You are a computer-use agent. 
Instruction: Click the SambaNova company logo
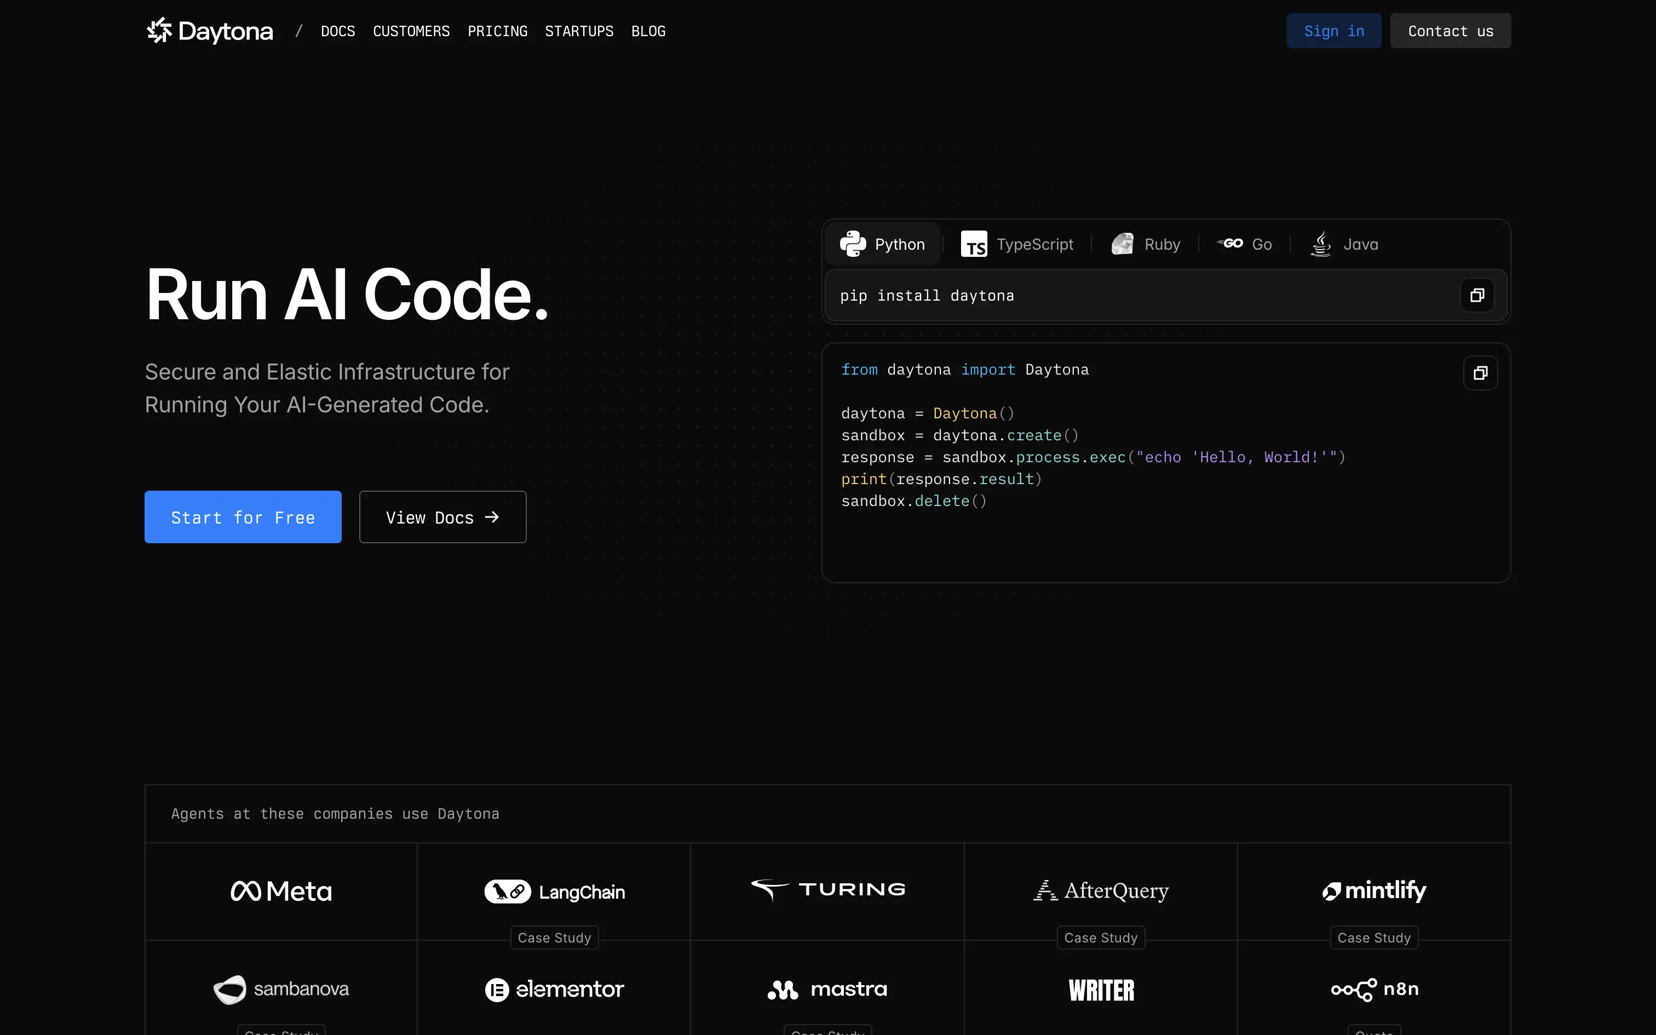click(x=281, y=989)
